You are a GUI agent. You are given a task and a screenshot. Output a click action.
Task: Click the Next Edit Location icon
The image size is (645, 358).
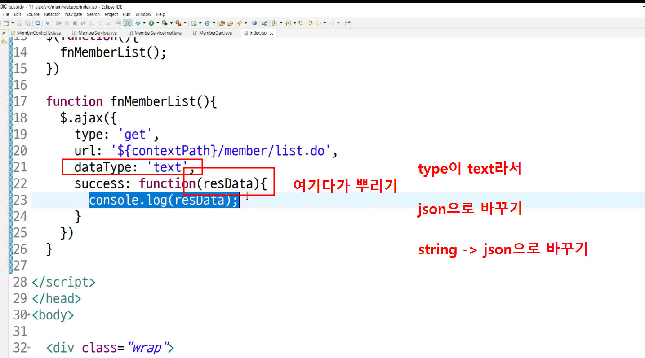(310, 23)
